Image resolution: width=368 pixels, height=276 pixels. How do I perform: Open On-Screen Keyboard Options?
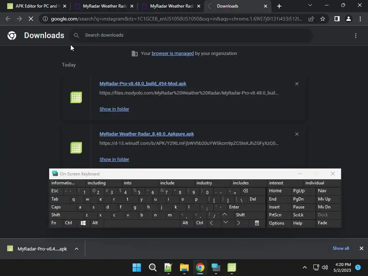(x=279, y=223)
